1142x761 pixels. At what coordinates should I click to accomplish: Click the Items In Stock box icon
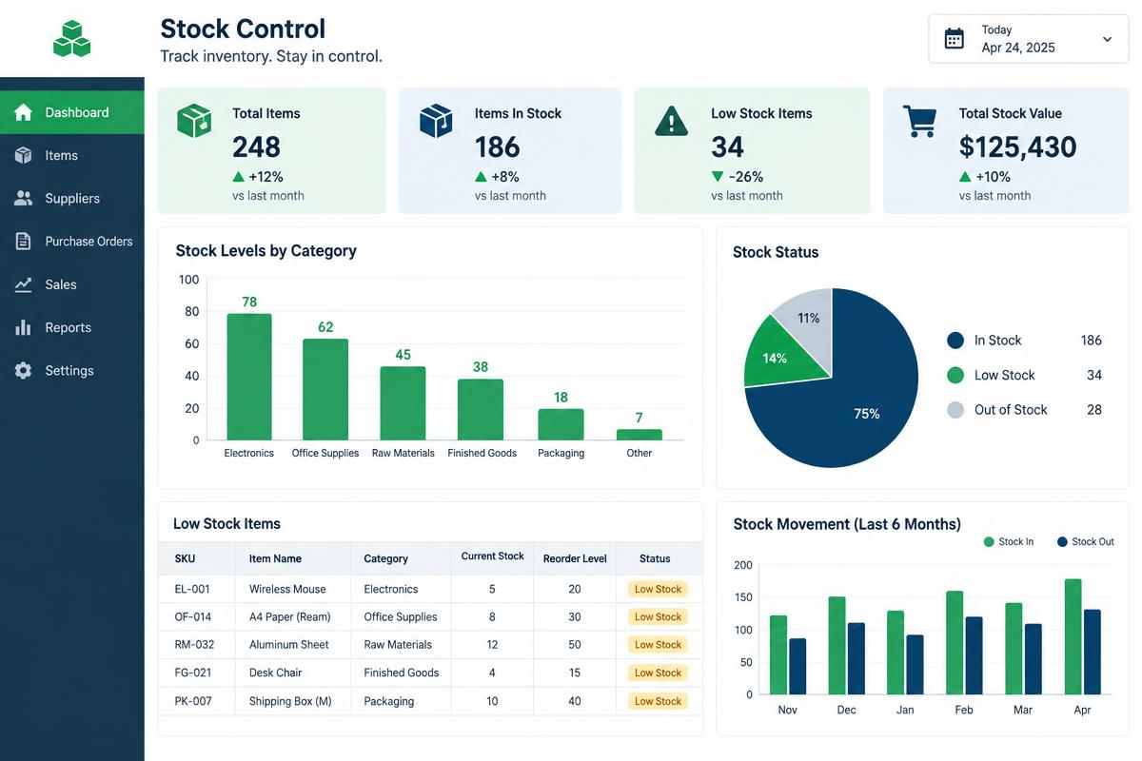tap(436, 122)
